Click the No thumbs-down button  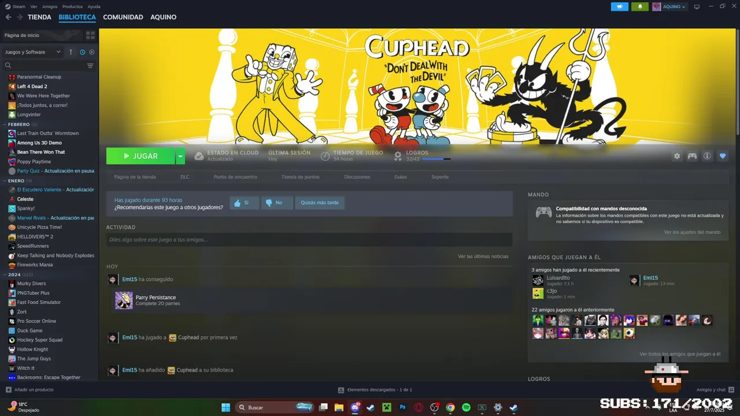click(x=277, y=203)
